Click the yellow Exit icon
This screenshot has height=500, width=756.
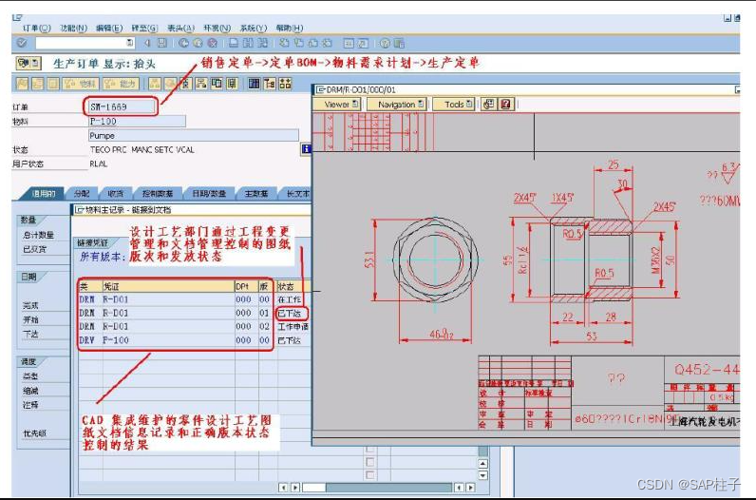click(198, 43)
